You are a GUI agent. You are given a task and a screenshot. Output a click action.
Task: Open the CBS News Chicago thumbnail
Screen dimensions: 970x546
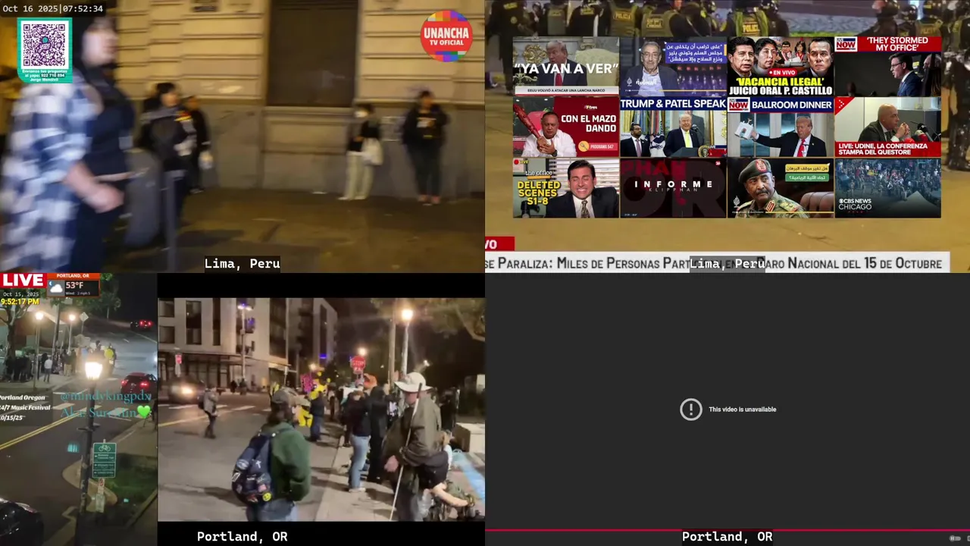click(887, 187)
